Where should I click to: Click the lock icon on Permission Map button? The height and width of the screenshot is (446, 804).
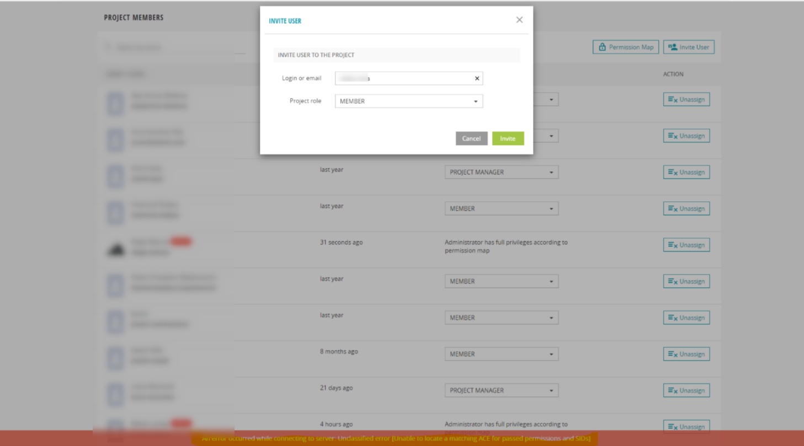[603, 47]
